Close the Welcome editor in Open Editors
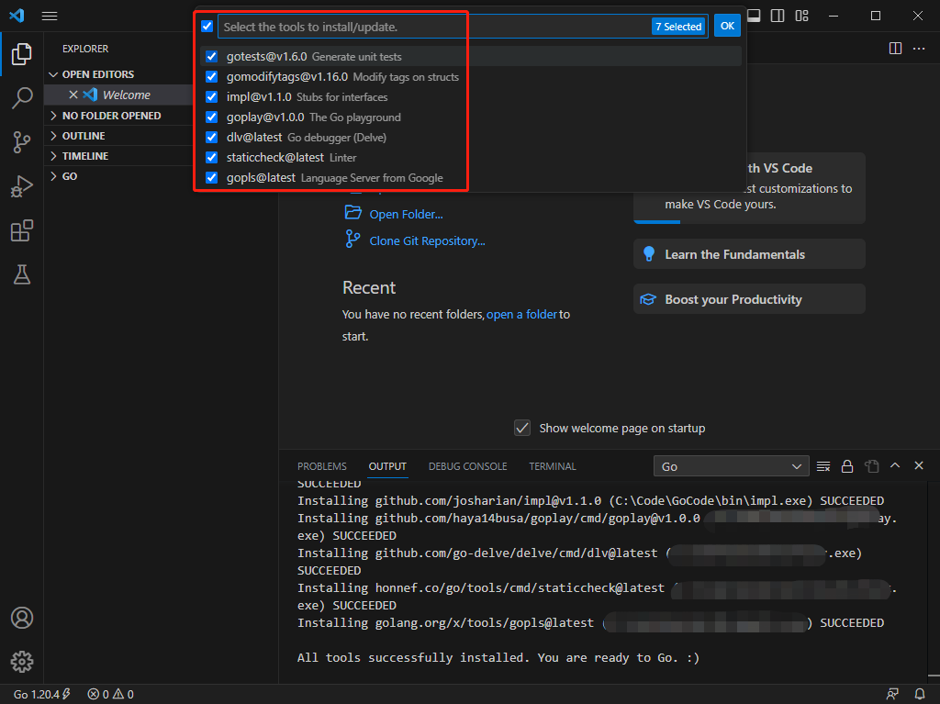The height and width of the screenshot is (704, 940). click(x=73, y=95)
